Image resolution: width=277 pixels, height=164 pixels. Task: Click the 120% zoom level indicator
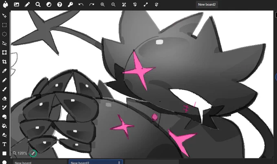[20, 153]
